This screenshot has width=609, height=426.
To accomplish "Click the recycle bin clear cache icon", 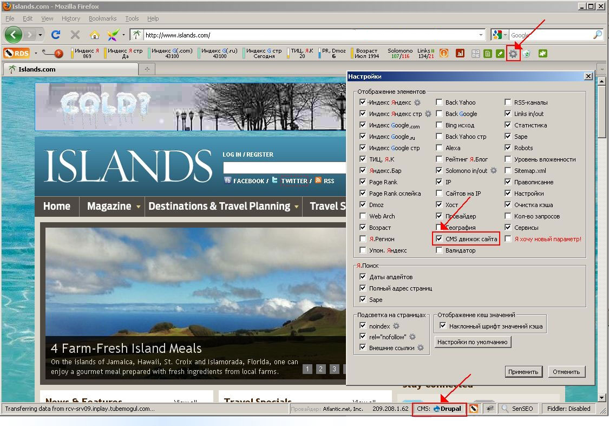I will click(x=526, y=54).
